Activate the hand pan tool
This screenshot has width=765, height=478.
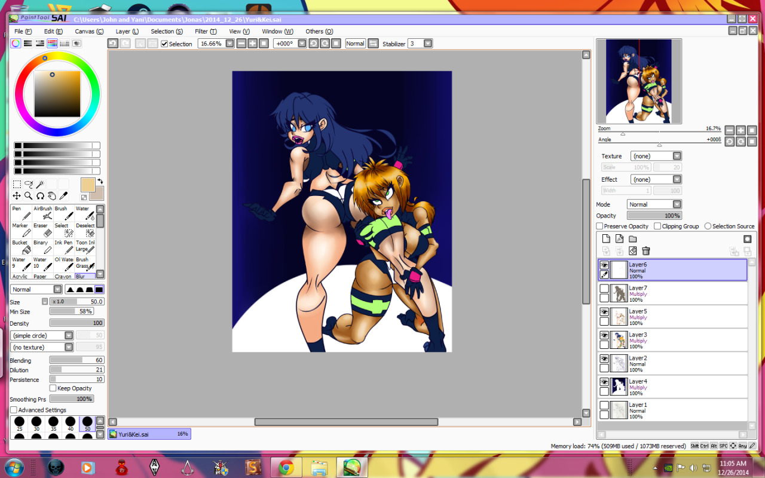click(52, 196)
